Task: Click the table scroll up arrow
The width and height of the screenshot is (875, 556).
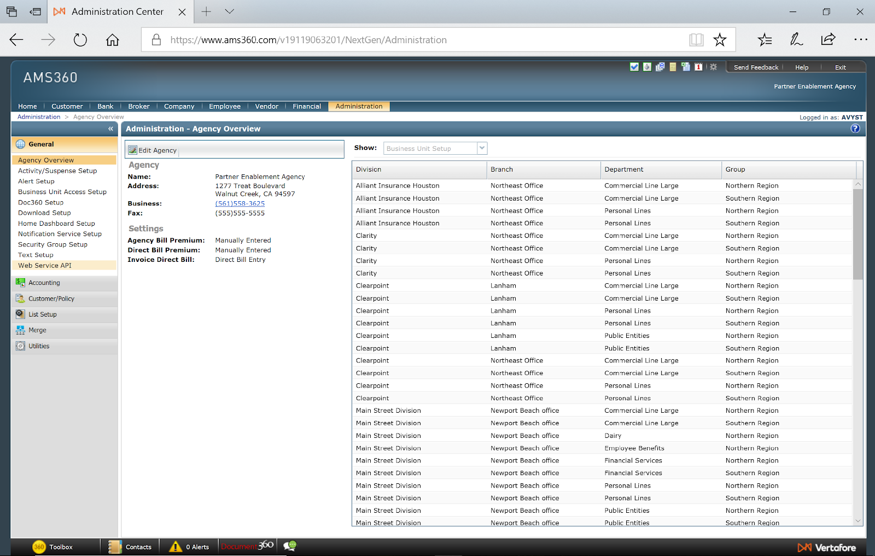Action: [x=857, y=184]
